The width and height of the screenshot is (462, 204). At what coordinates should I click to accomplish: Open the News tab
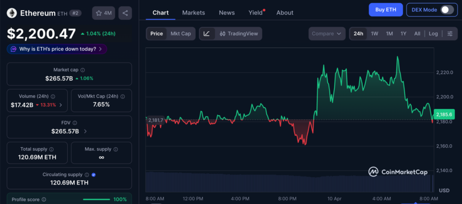(x=226, y=13)
